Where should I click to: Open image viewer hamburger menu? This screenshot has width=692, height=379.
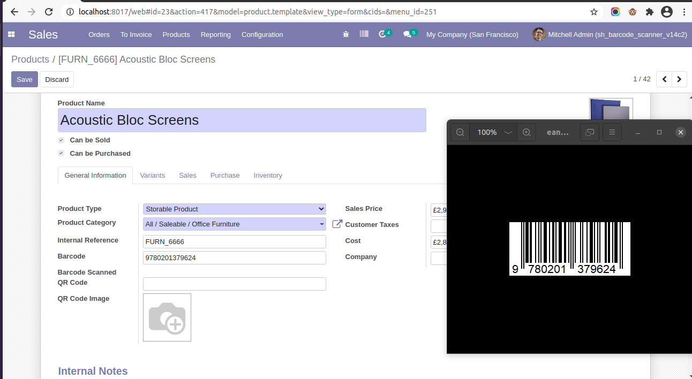click(x=612, y=132)
